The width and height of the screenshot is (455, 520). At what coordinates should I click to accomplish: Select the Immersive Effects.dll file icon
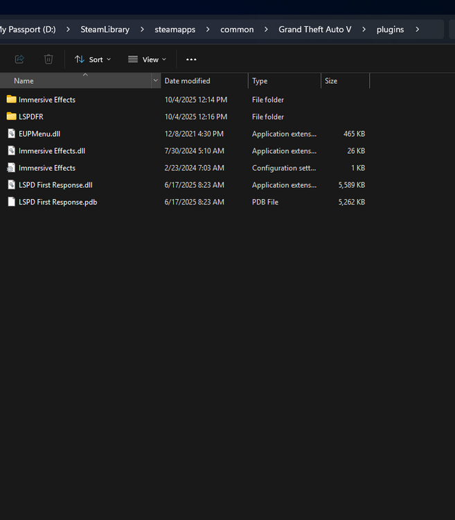click(11, 150)
